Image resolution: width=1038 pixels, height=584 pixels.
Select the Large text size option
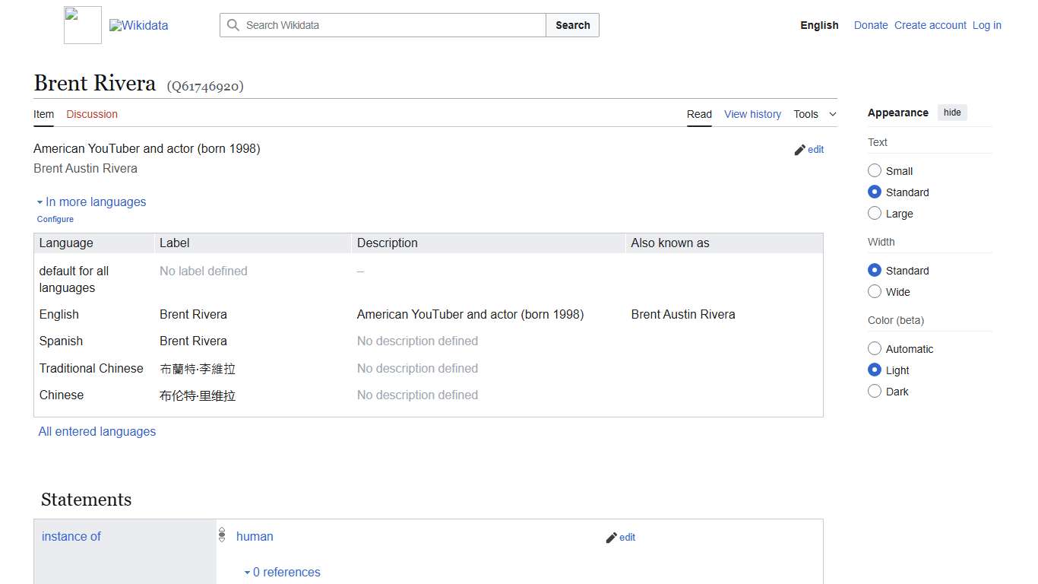(875, 214)
